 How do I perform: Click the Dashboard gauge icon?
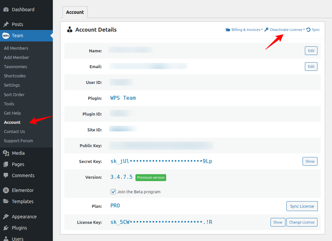pyautogui.click(x=6, y=10)
